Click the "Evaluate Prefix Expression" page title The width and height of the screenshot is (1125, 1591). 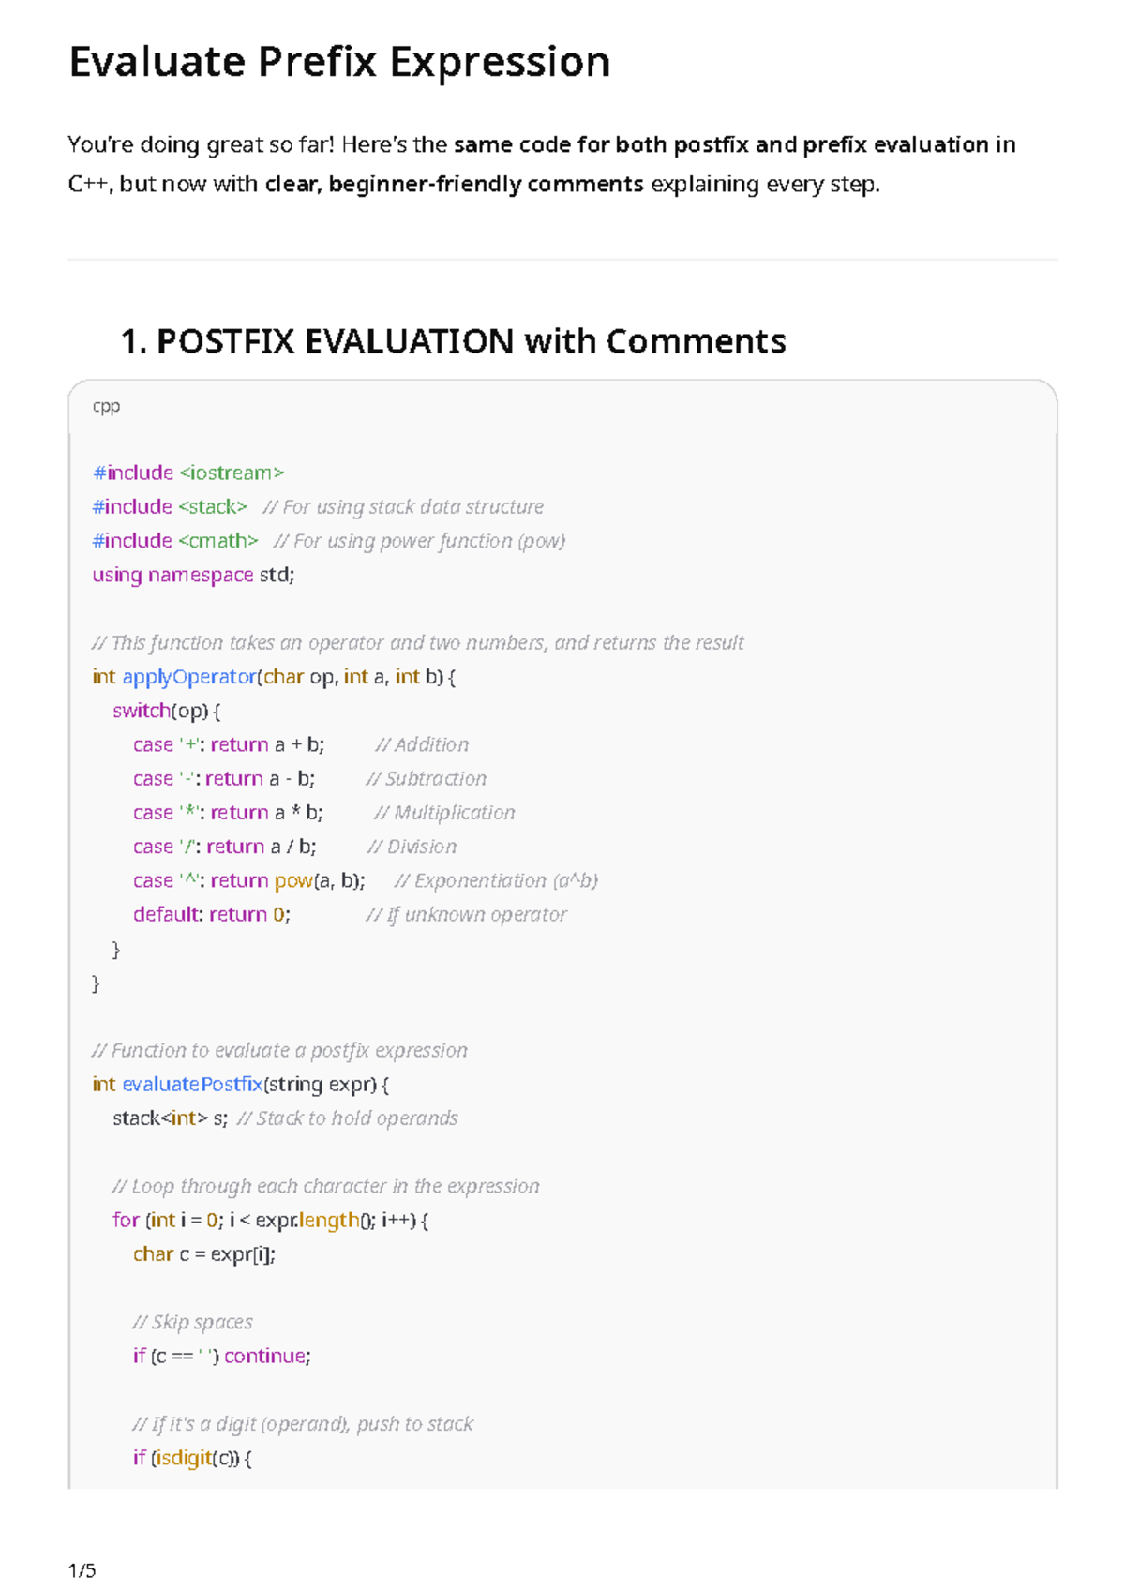[x=339, y=63]
